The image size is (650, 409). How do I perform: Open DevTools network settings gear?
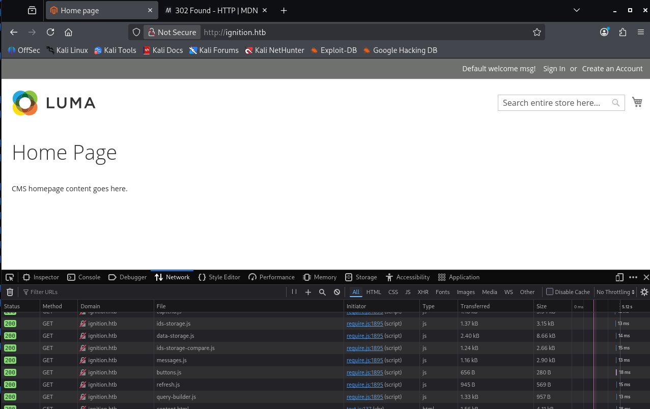[x=644, y=291]
